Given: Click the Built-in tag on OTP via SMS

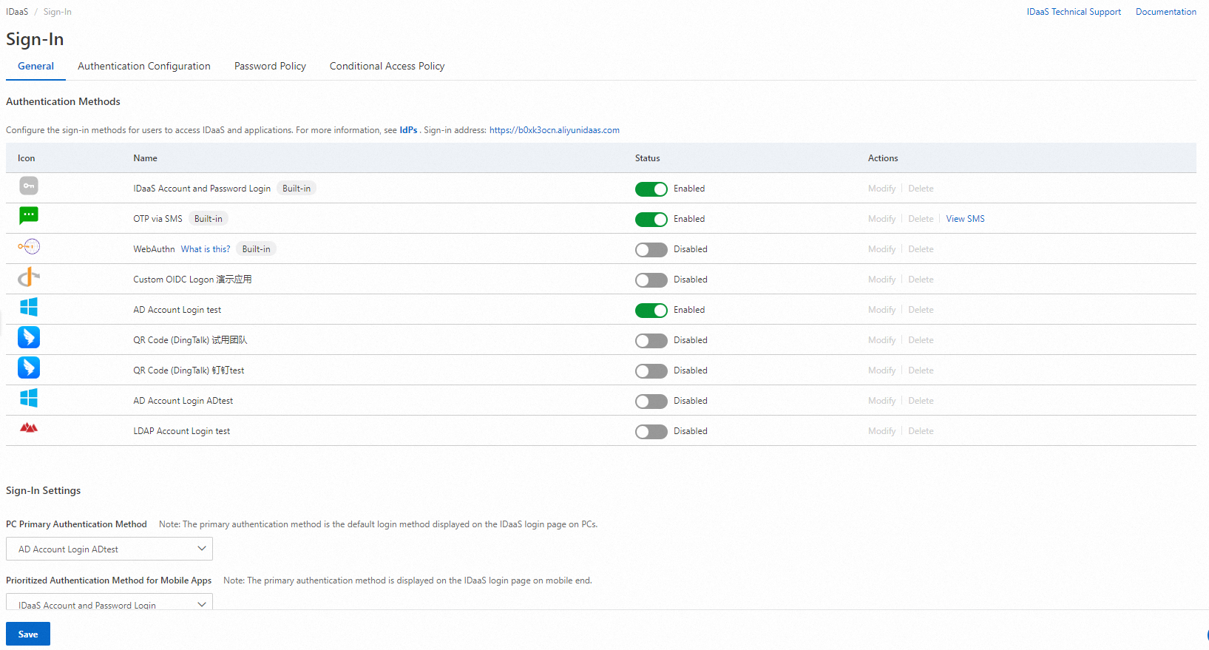Looking at the screenshot, I should 209,219.
